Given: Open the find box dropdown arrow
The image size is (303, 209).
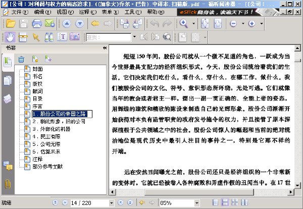Looking at the screenshot, I should click(x=134, y=37).
